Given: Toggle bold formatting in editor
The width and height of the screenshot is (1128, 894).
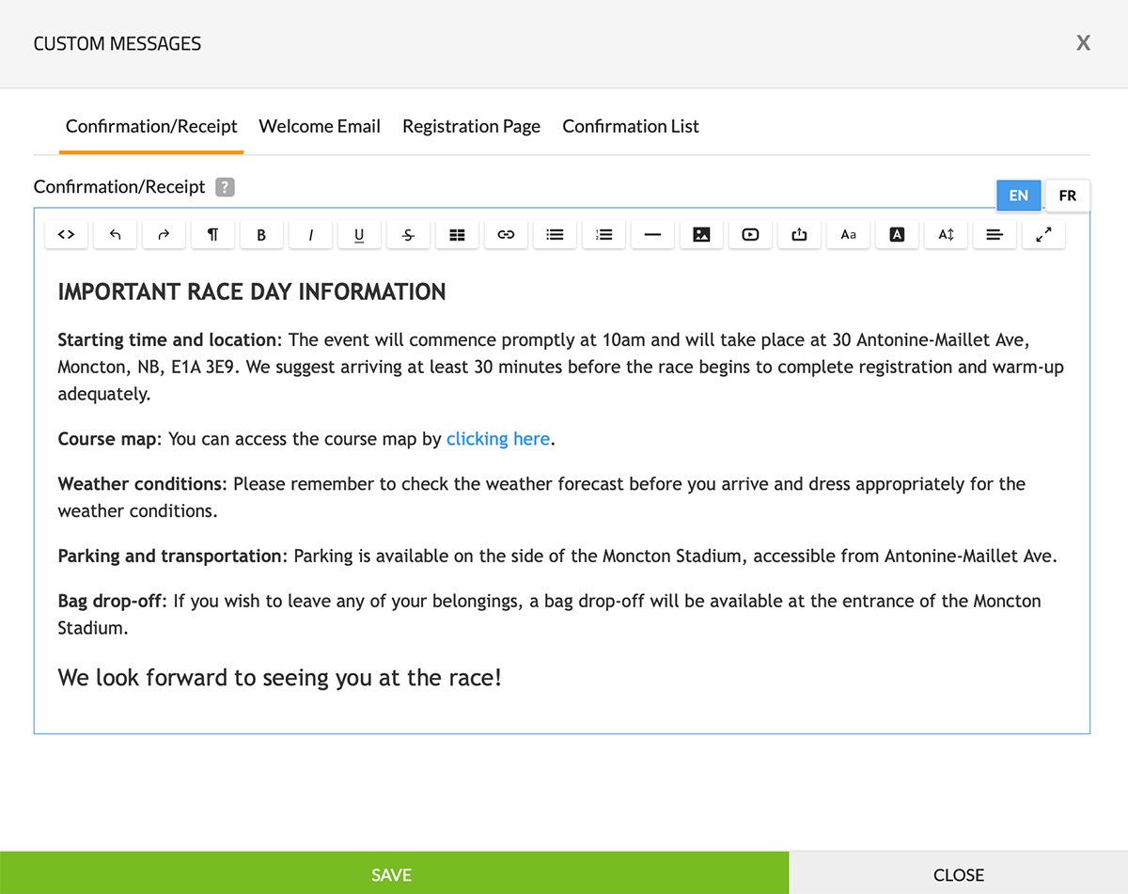Looking at the screenshot, I should (x=261, y=235).
